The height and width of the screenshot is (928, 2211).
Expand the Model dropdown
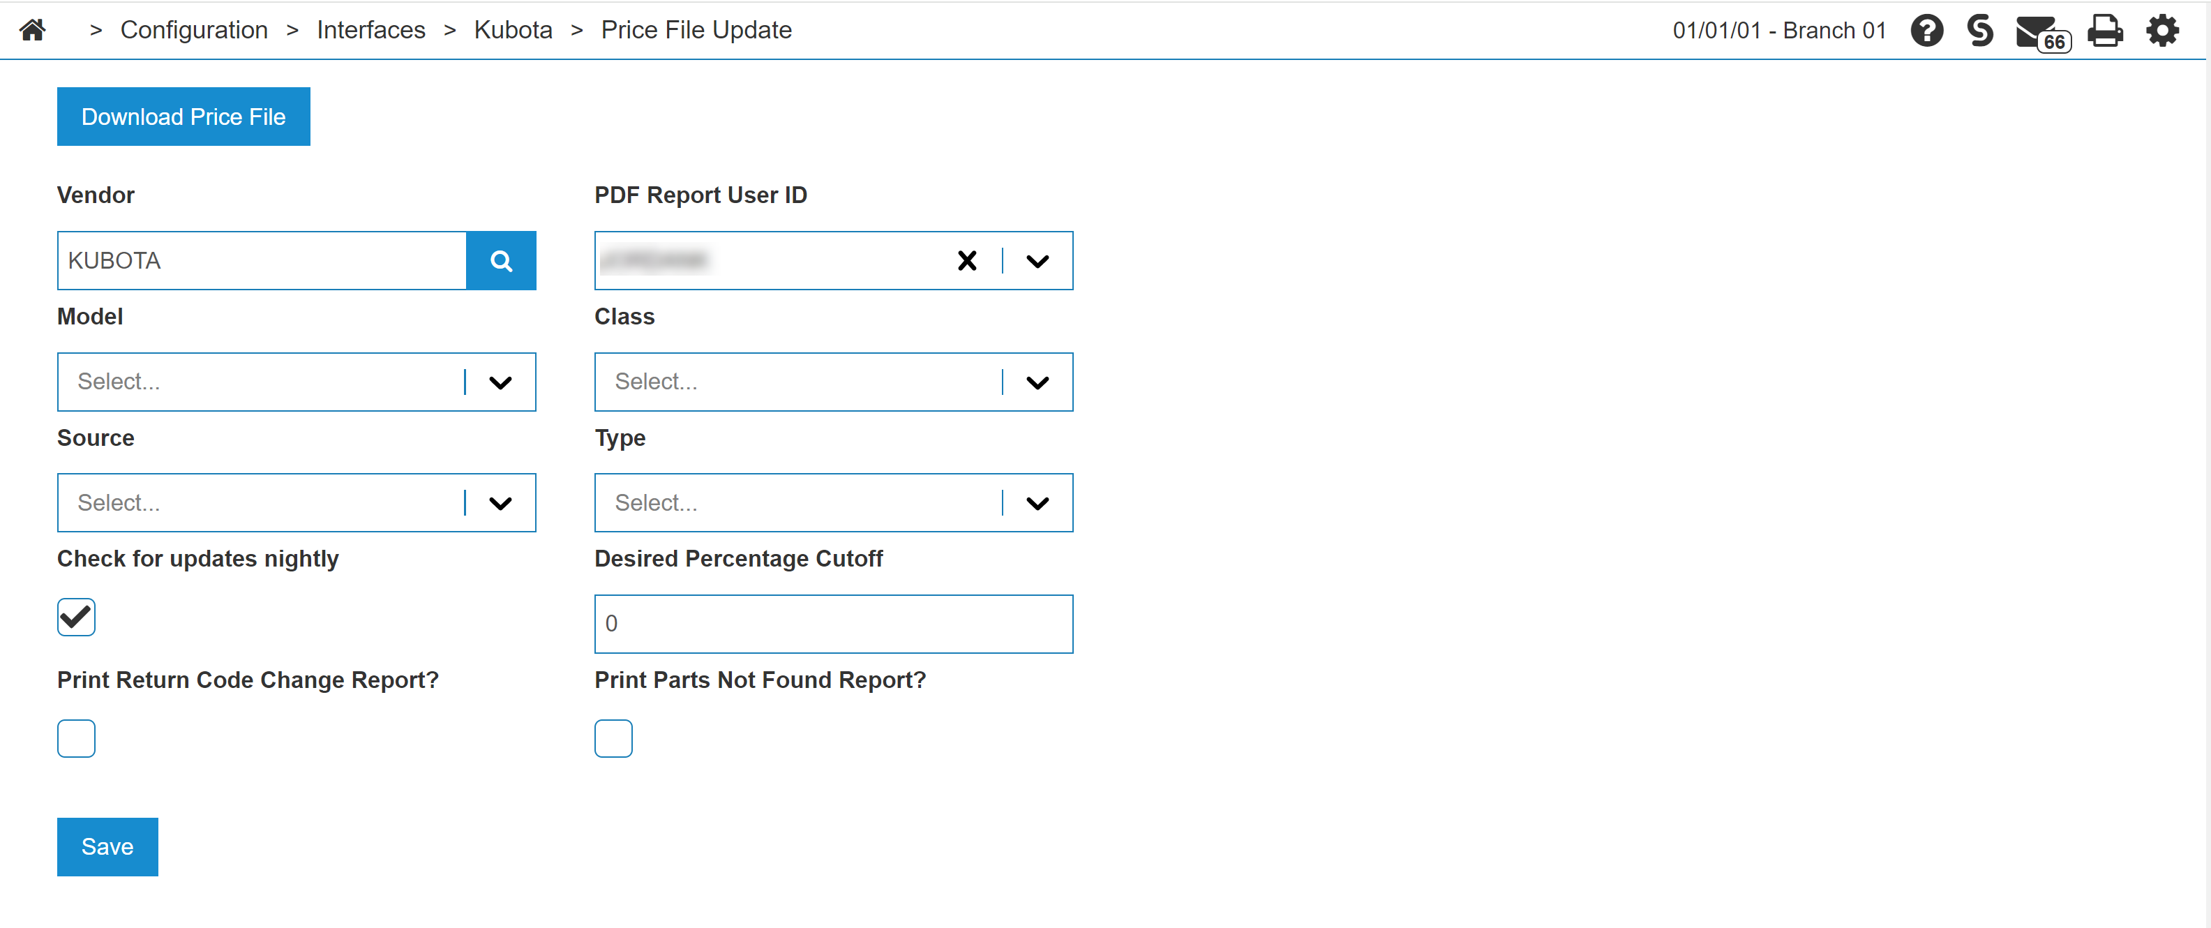coord(500,382)
